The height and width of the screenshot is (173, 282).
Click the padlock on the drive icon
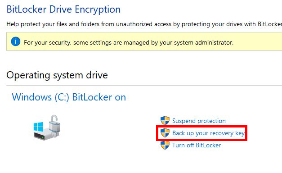[x=54, y=124]
